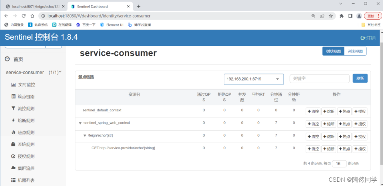The image size is (383, 186).
Task: Add 流控 rule for /feign/echo/{str}
Action: point(313,136)
